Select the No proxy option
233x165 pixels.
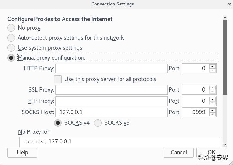11,28
